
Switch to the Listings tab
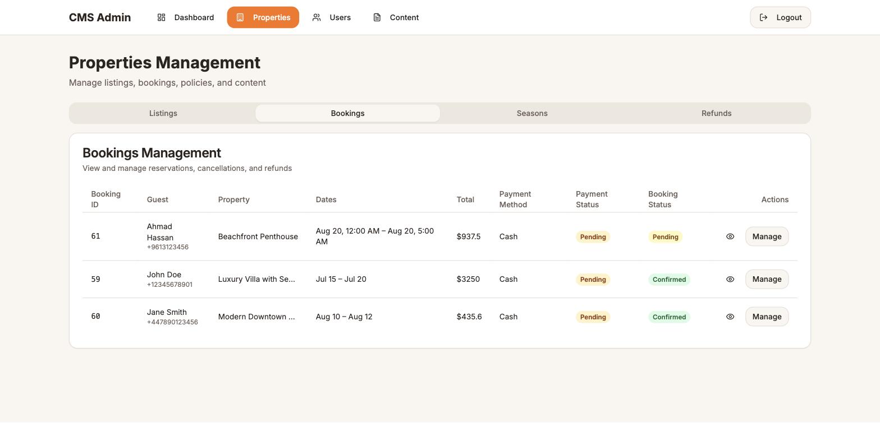(x=163, y=113)
